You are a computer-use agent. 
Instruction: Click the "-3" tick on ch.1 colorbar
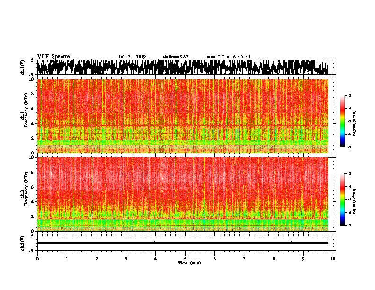coord(349,96)
